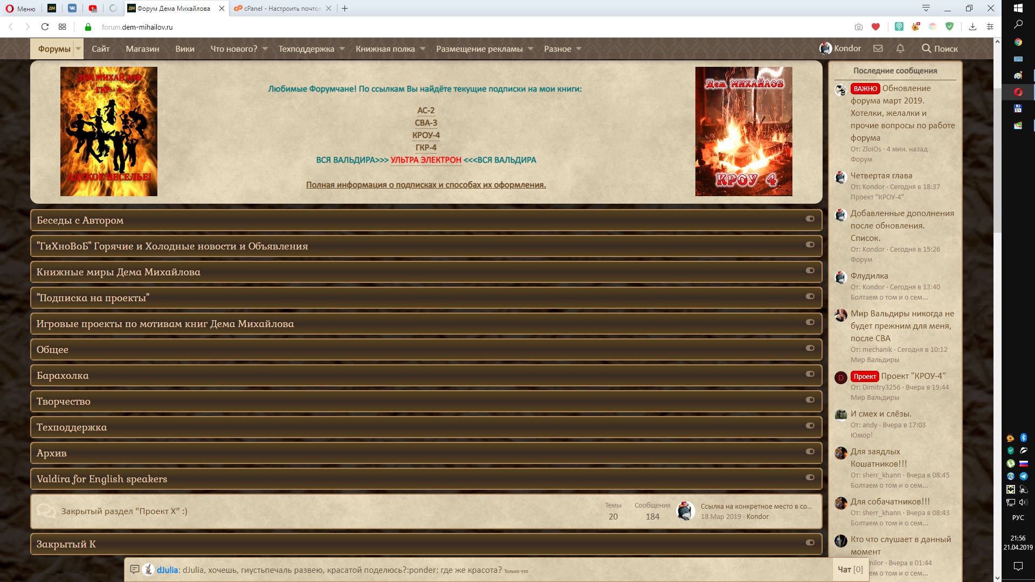The width and height of the screenshot is (1035, 582).
Task: Open Opera speed dial grid icon
Action: pyautogui.click(x=63, y=27)
